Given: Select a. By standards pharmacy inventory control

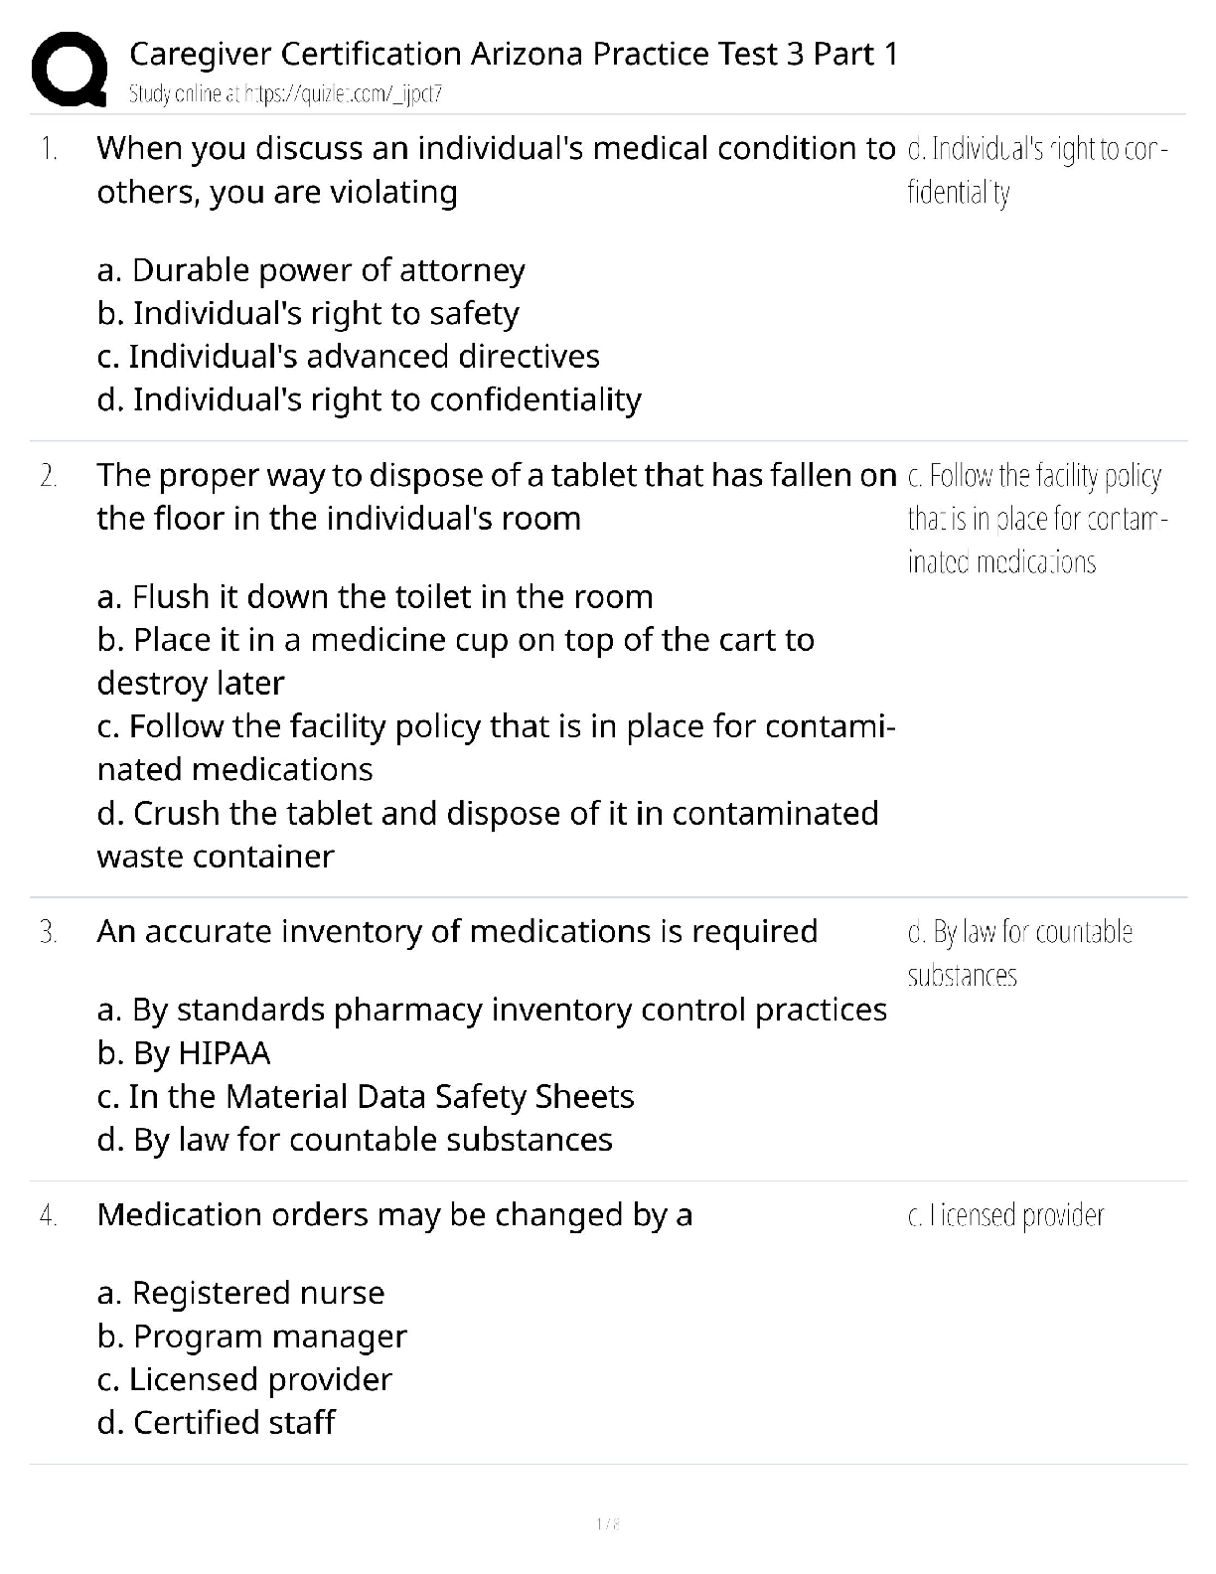Looking at the screenshot, I should click(492, 1010).
